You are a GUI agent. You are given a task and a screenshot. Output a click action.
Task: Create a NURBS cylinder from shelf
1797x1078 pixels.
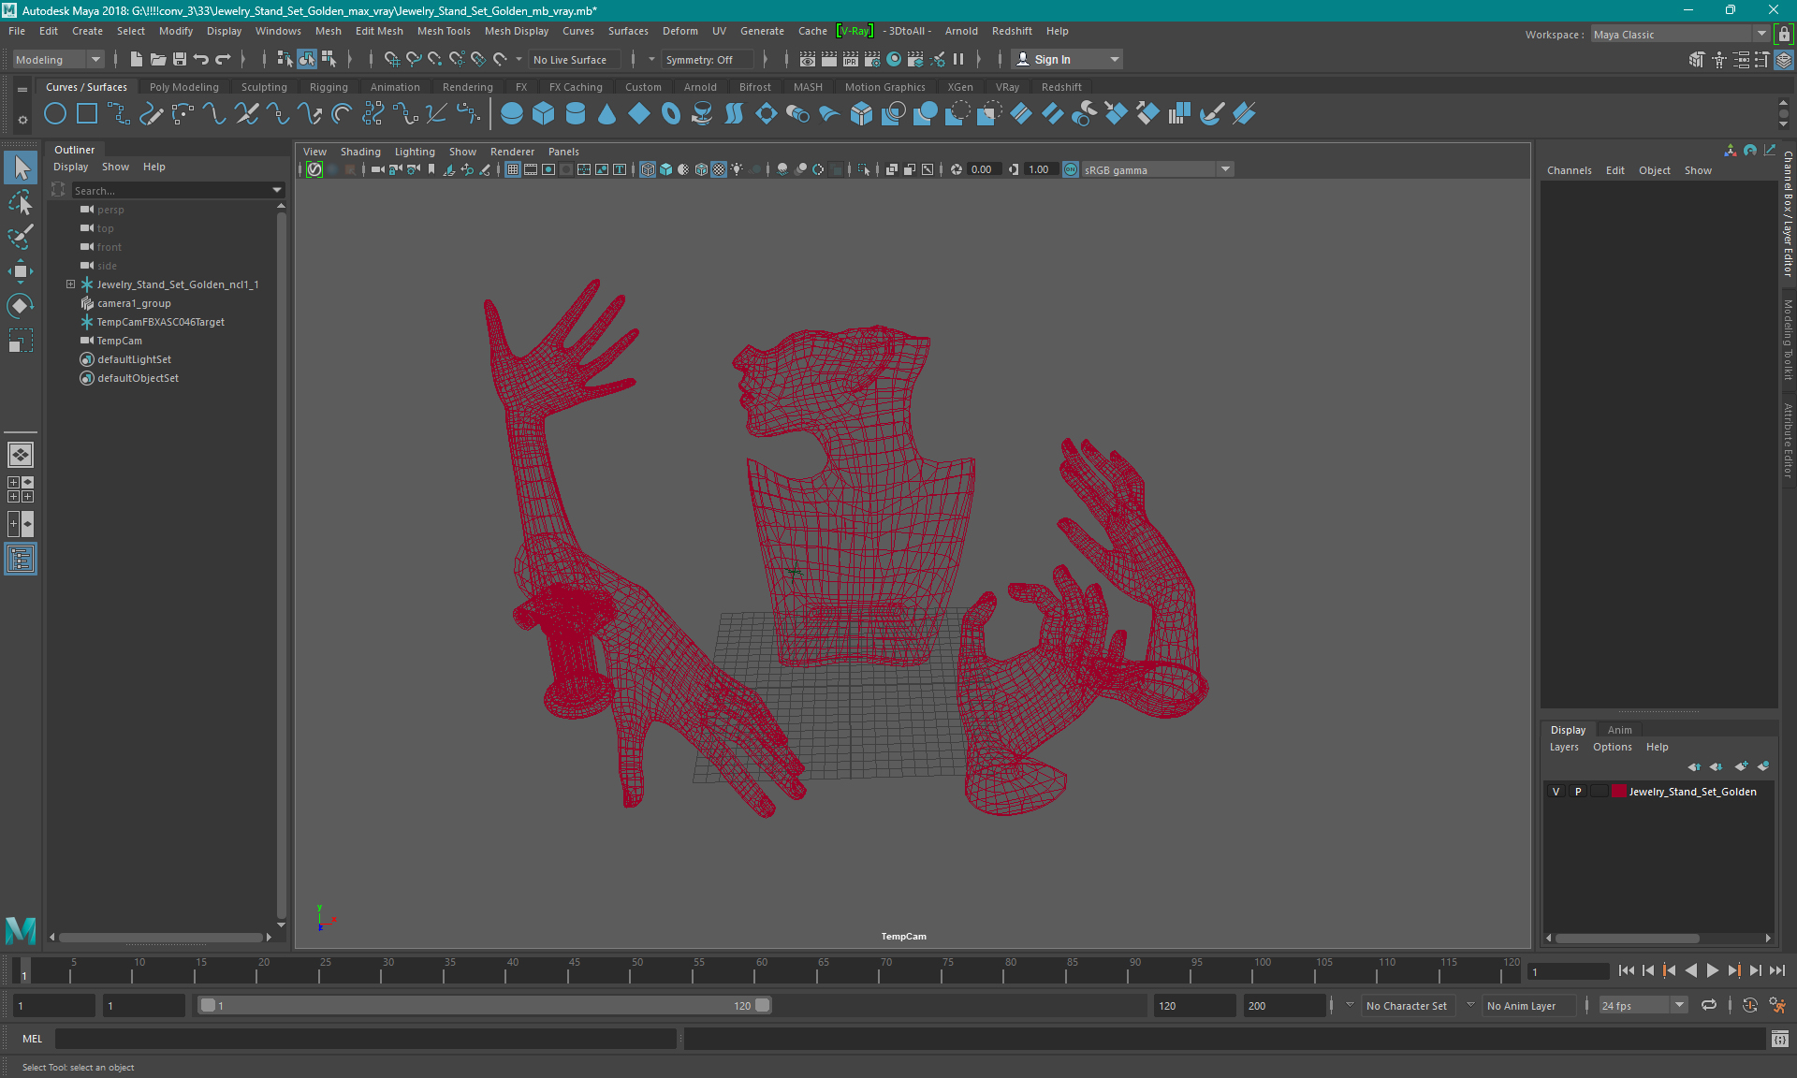pos(576,114)
